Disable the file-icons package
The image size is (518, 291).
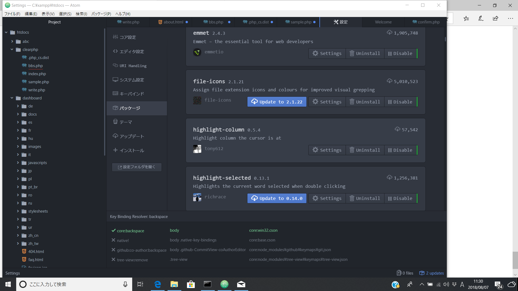click(401, 102)
